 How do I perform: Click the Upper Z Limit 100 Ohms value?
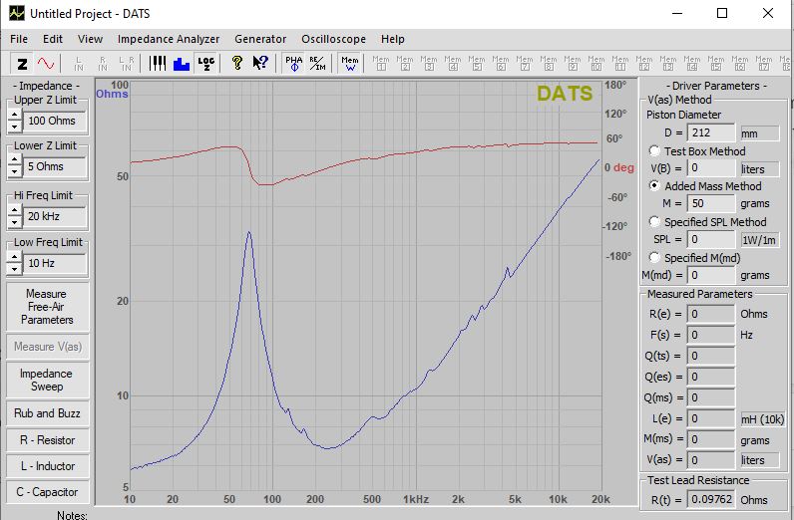pos(55,121)
